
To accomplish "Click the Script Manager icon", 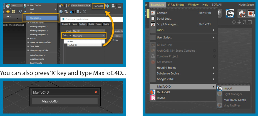I will tap(153, 24).
